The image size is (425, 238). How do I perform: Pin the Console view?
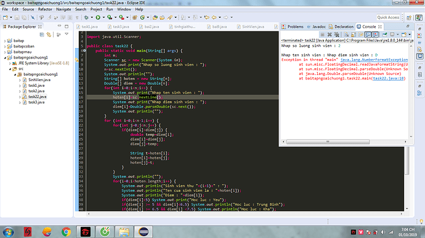tap(385, 34)
